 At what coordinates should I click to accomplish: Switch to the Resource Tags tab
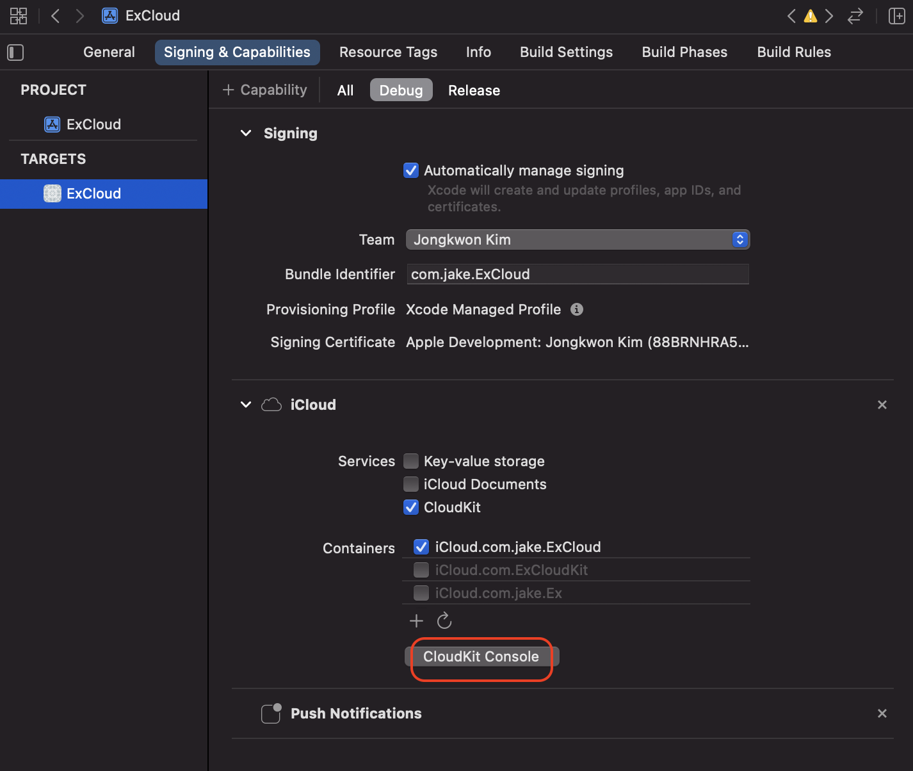(388, 53)
